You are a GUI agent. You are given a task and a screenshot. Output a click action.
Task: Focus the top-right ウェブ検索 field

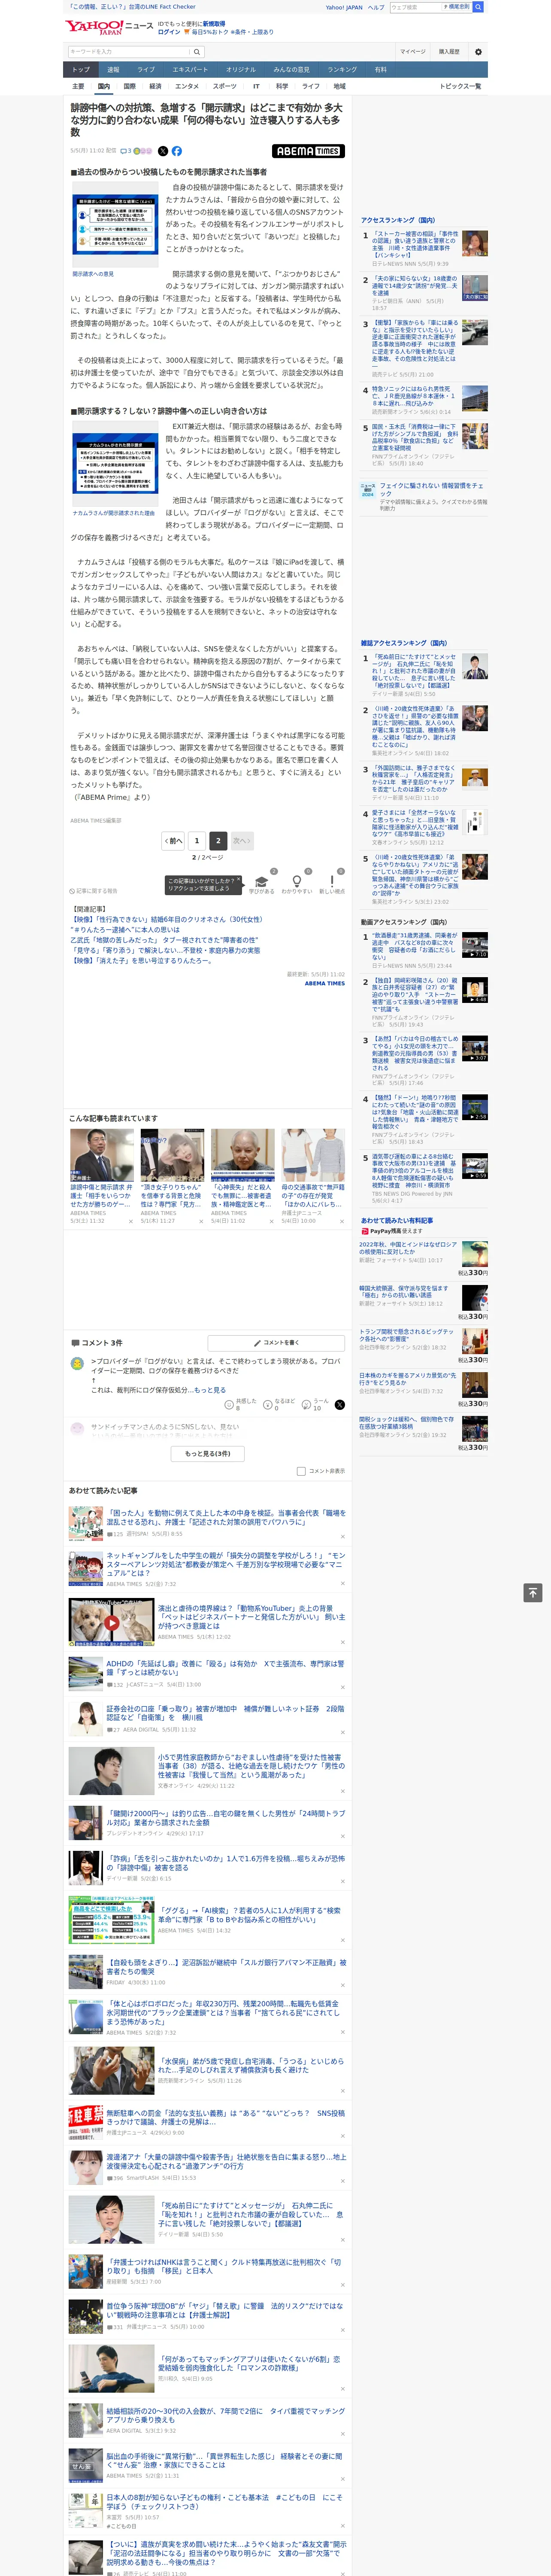[415, 7]
